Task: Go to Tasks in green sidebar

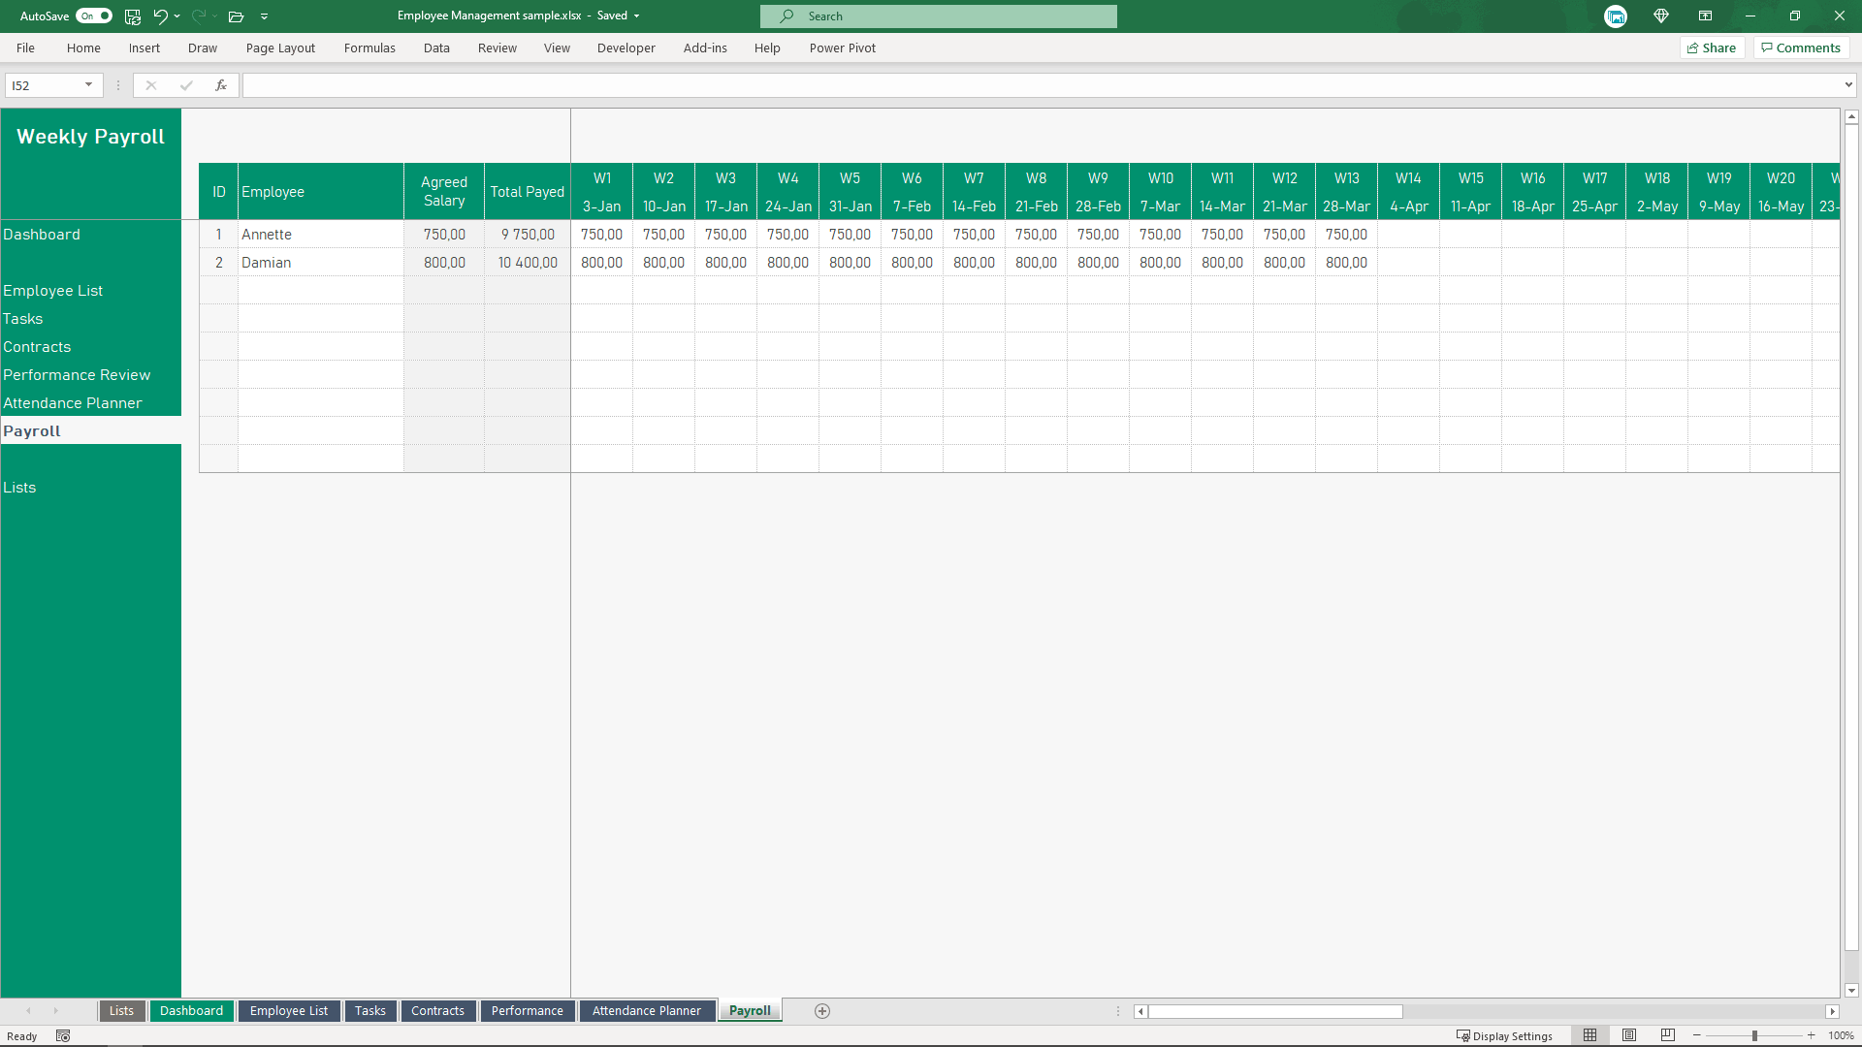Action: (x=22, y=319)
